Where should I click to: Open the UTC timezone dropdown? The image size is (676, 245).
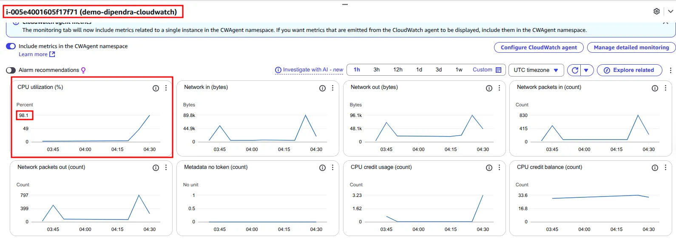coord(536,70)
